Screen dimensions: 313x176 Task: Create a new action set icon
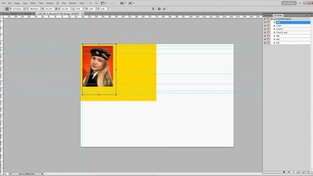298,172
